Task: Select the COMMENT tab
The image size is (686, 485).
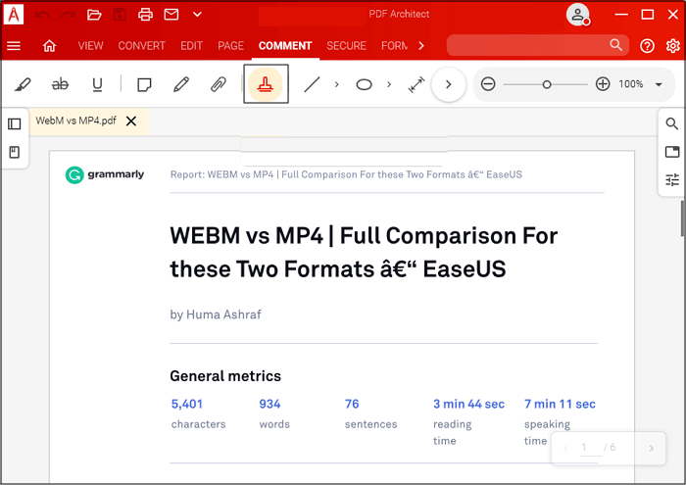Action: tap(285, 46)
